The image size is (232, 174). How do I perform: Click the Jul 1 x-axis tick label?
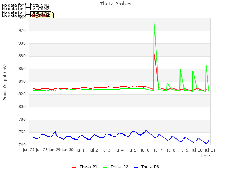click(80, 150)
